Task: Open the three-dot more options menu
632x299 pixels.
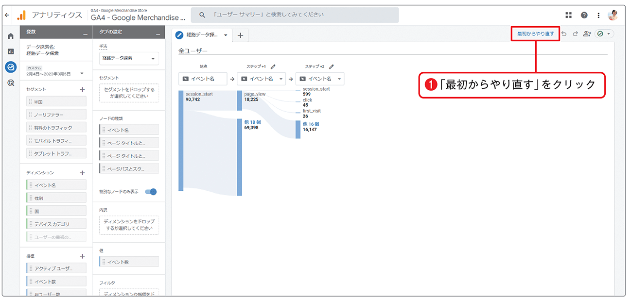Action: click(598, 15)
